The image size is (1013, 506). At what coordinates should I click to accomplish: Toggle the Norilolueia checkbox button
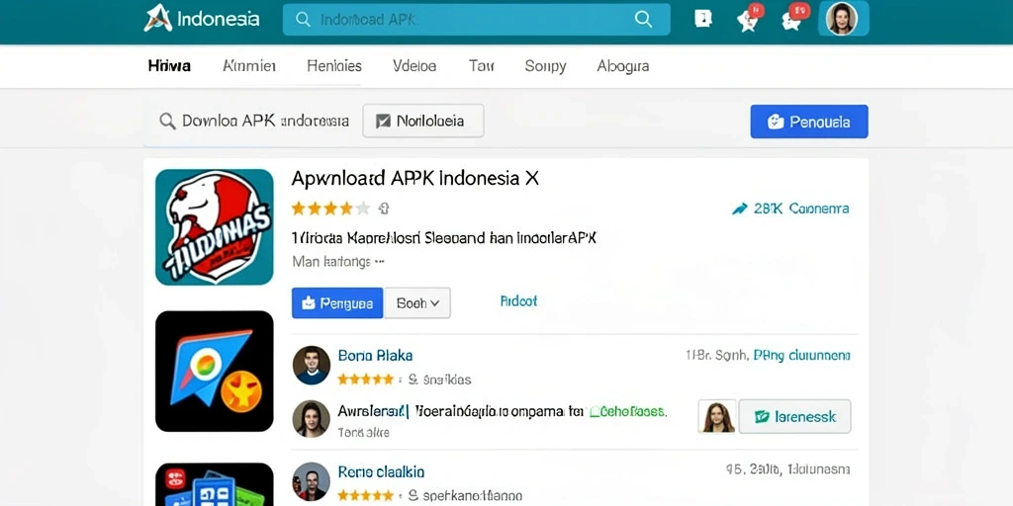click(423, 121)
